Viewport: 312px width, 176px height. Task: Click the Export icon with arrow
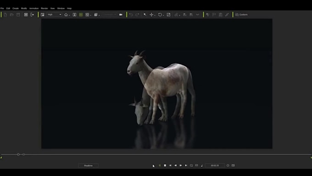pos(32,15)
